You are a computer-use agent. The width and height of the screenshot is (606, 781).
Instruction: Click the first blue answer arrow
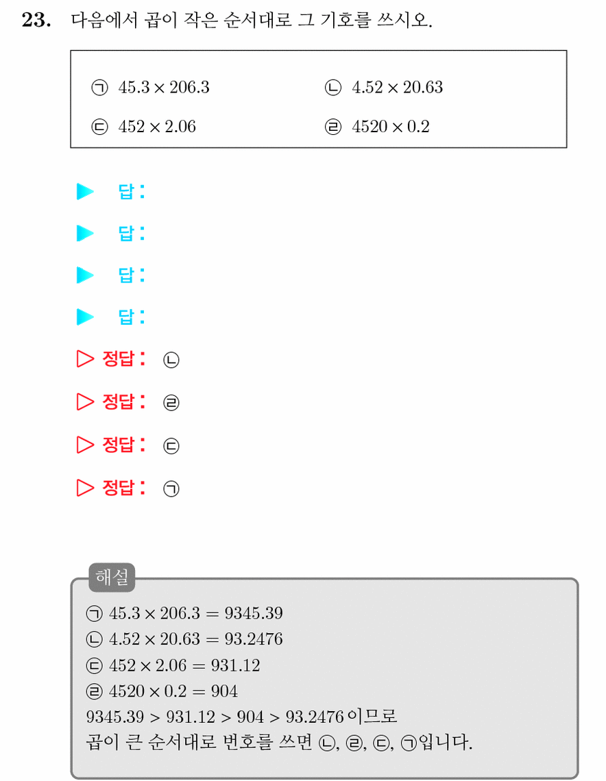click(x=85, y=191)
